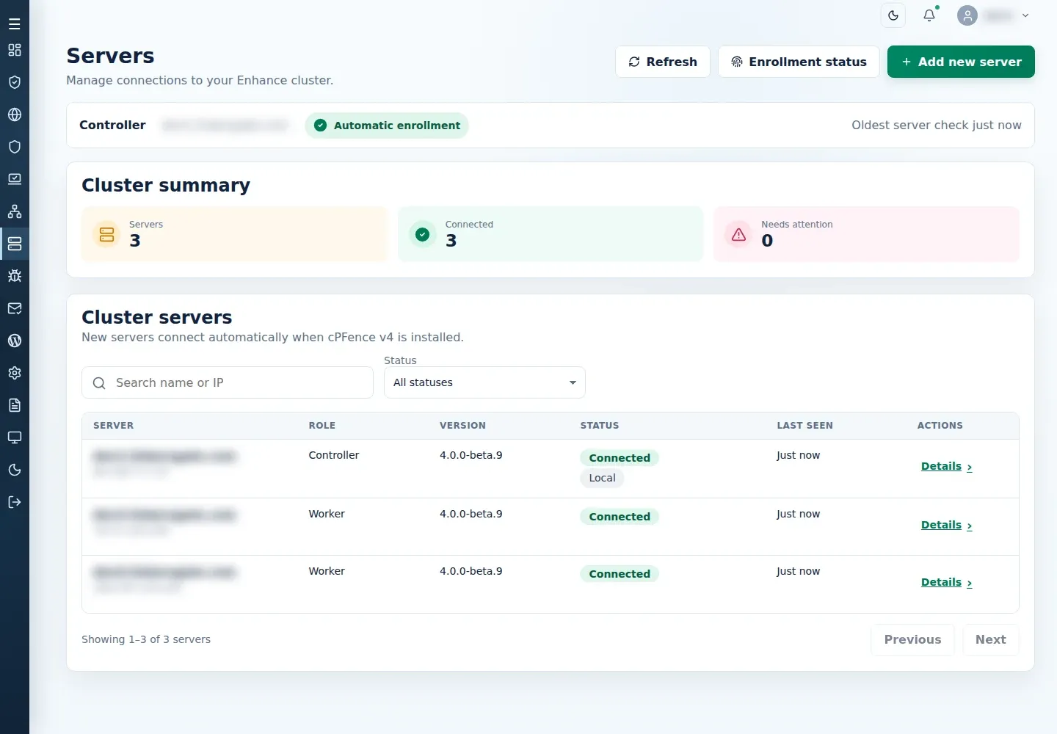Screen dimensions: 1057x734
Task: Open the All statuses dropdown
Action: point(484,382)
